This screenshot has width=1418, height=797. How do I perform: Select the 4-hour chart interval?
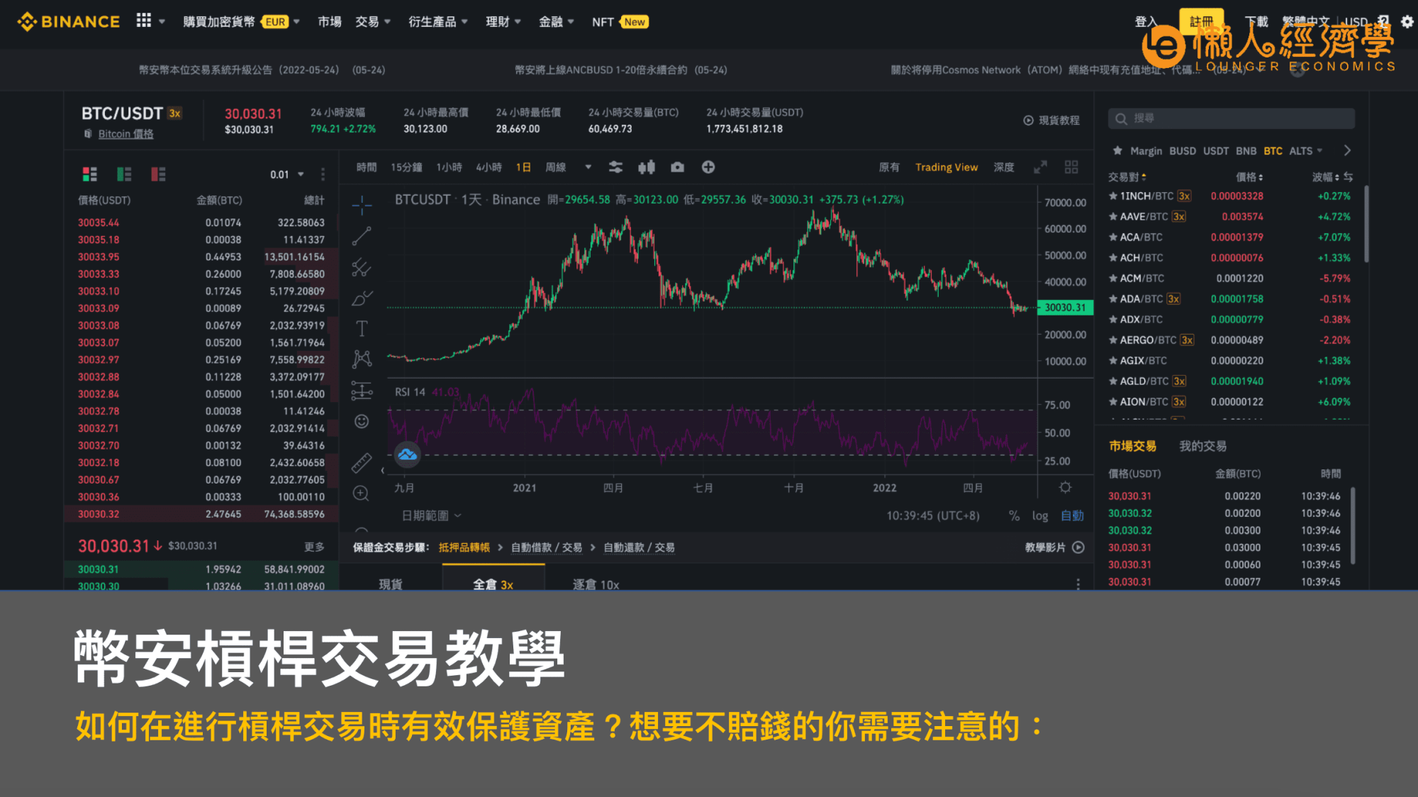[489, 167]
